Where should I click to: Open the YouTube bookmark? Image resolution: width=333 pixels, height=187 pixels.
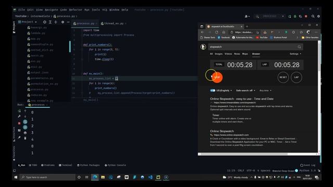click(x=262, y=37)
